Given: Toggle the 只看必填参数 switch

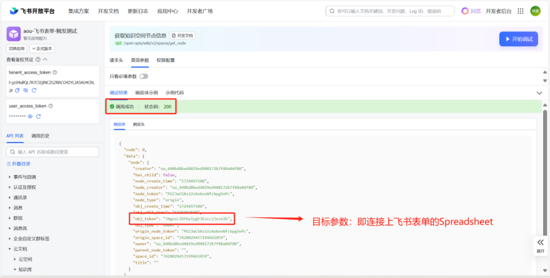Looking at the screenshot, I should point(143,76).
